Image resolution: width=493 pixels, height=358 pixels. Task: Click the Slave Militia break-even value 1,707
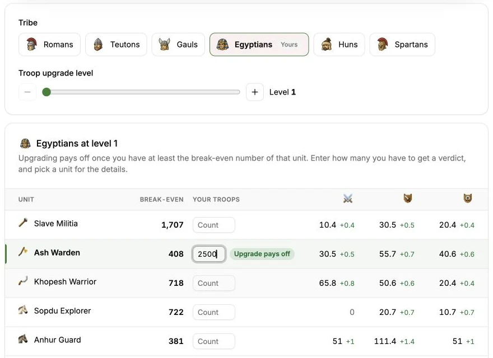[x=173, y=225]
